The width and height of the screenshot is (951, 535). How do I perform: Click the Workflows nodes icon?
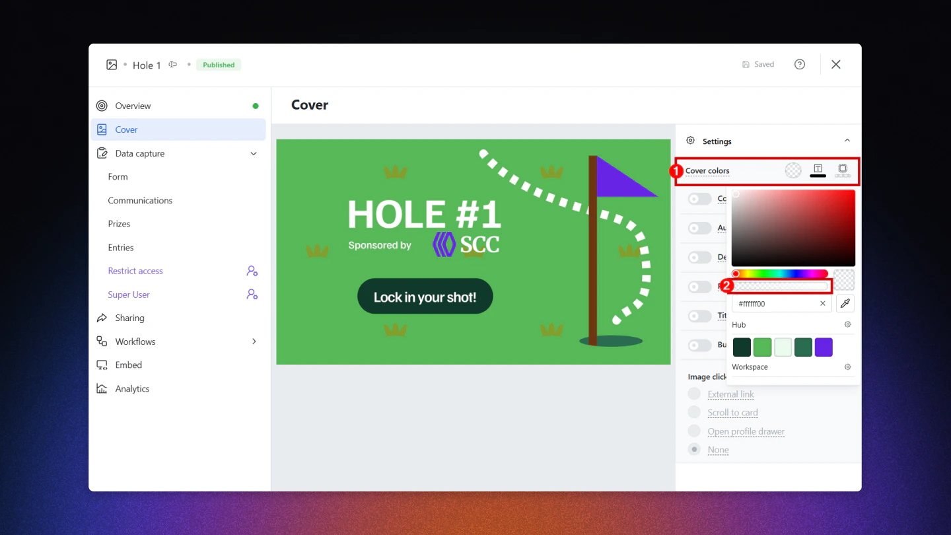click(102, 341)
